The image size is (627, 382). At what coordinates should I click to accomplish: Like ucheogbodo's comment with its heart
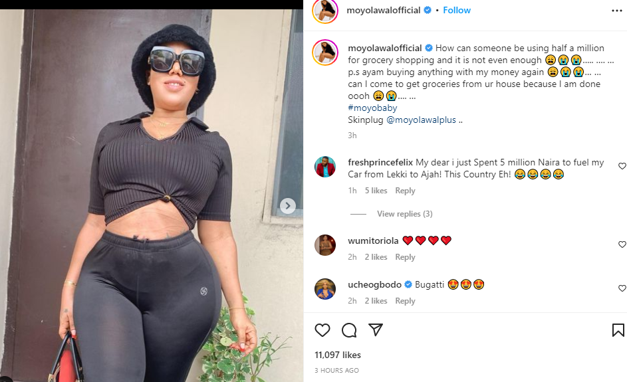click(x=622, y=288)
